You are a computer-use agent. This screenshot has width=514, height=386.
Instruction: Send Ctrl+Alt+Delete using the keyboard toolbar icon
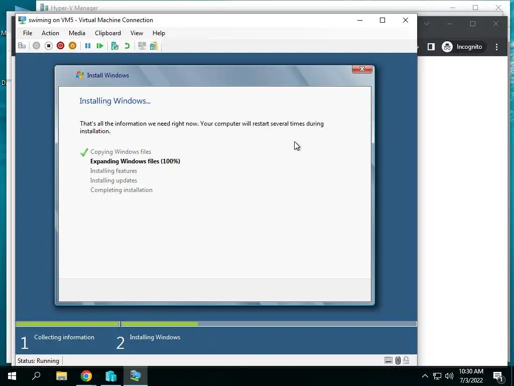click(x=22, y=46)
